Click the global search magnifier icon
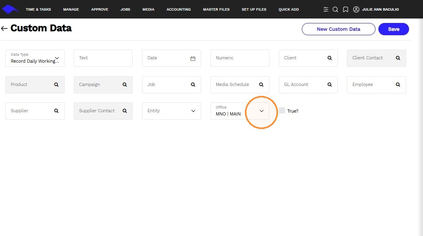This screenshot has height=236, width=423. [x=335, y=9]
